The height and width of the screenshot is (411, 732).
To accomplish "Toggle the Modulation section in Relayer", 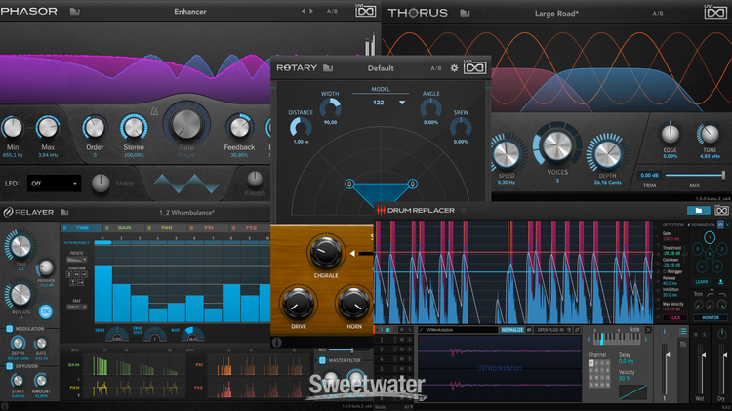I will coord(8,329).
